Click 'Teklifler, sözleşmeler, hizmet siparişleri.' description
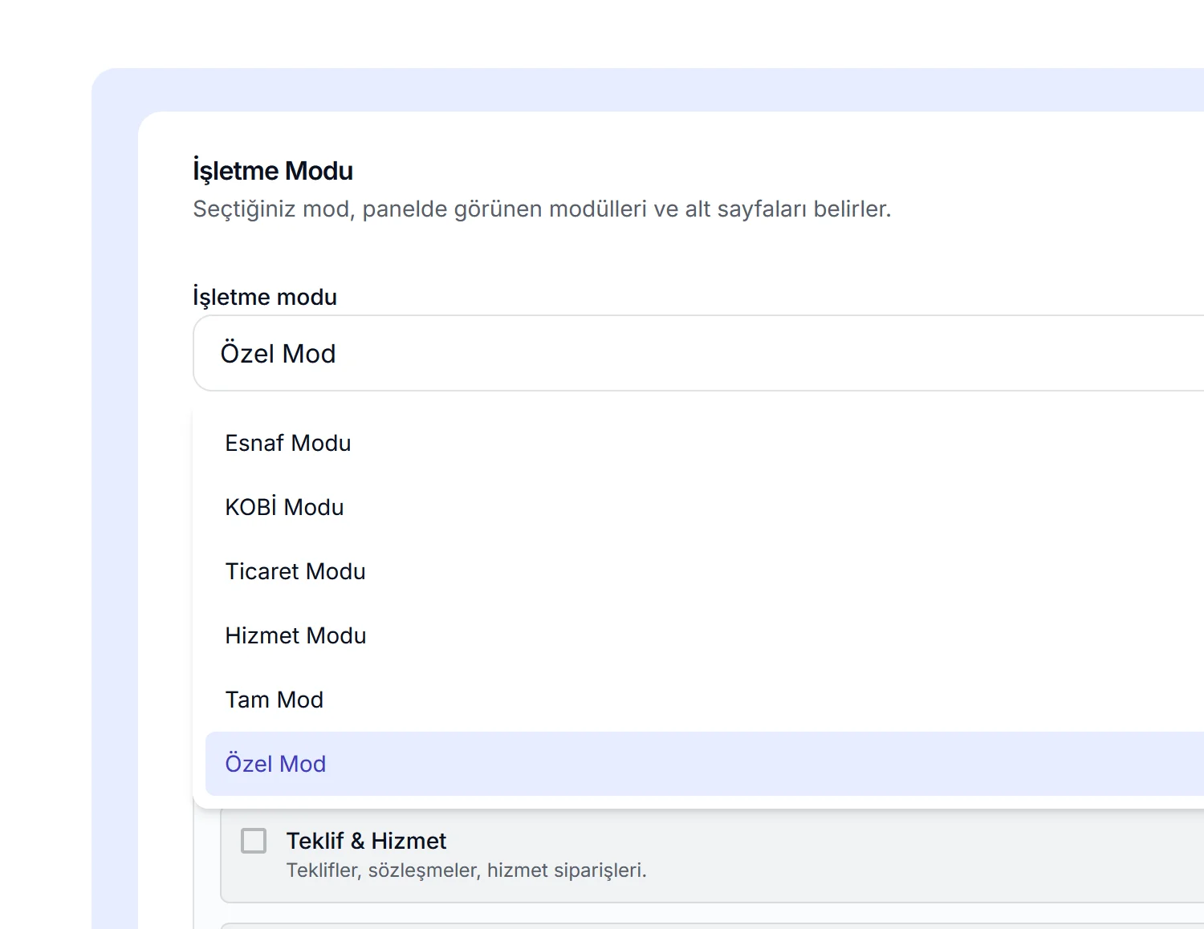The width and height of the screenshot is (1204, 929). coord(466,870)
